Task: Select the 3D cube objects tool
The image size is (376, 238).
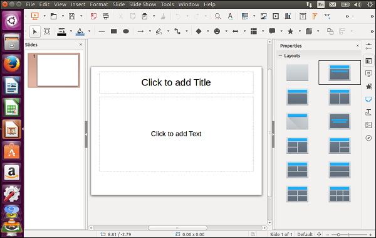Action: [x=309, y=31]
